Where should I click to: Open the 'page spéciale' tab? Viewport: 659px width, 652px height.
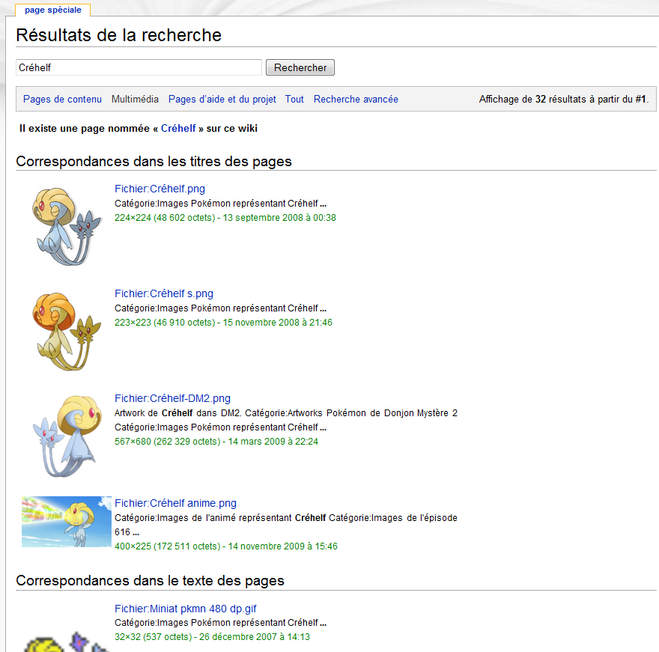pyautogui.click(x=53, y=10)
